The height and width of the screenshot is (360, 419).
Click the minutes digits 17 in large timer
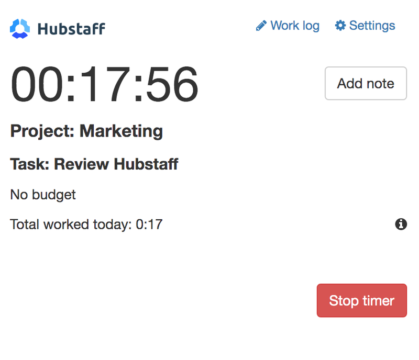[x=105, y=84]
